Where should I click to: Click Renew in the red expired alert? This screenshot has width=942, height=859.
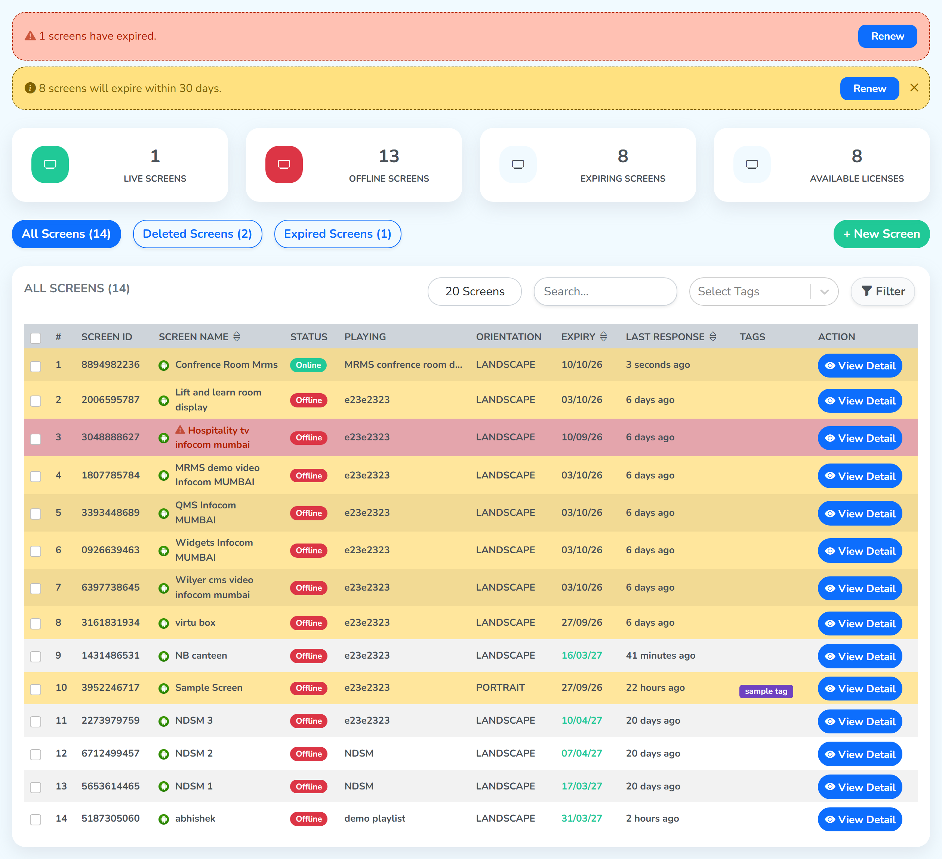click(887, 36)
